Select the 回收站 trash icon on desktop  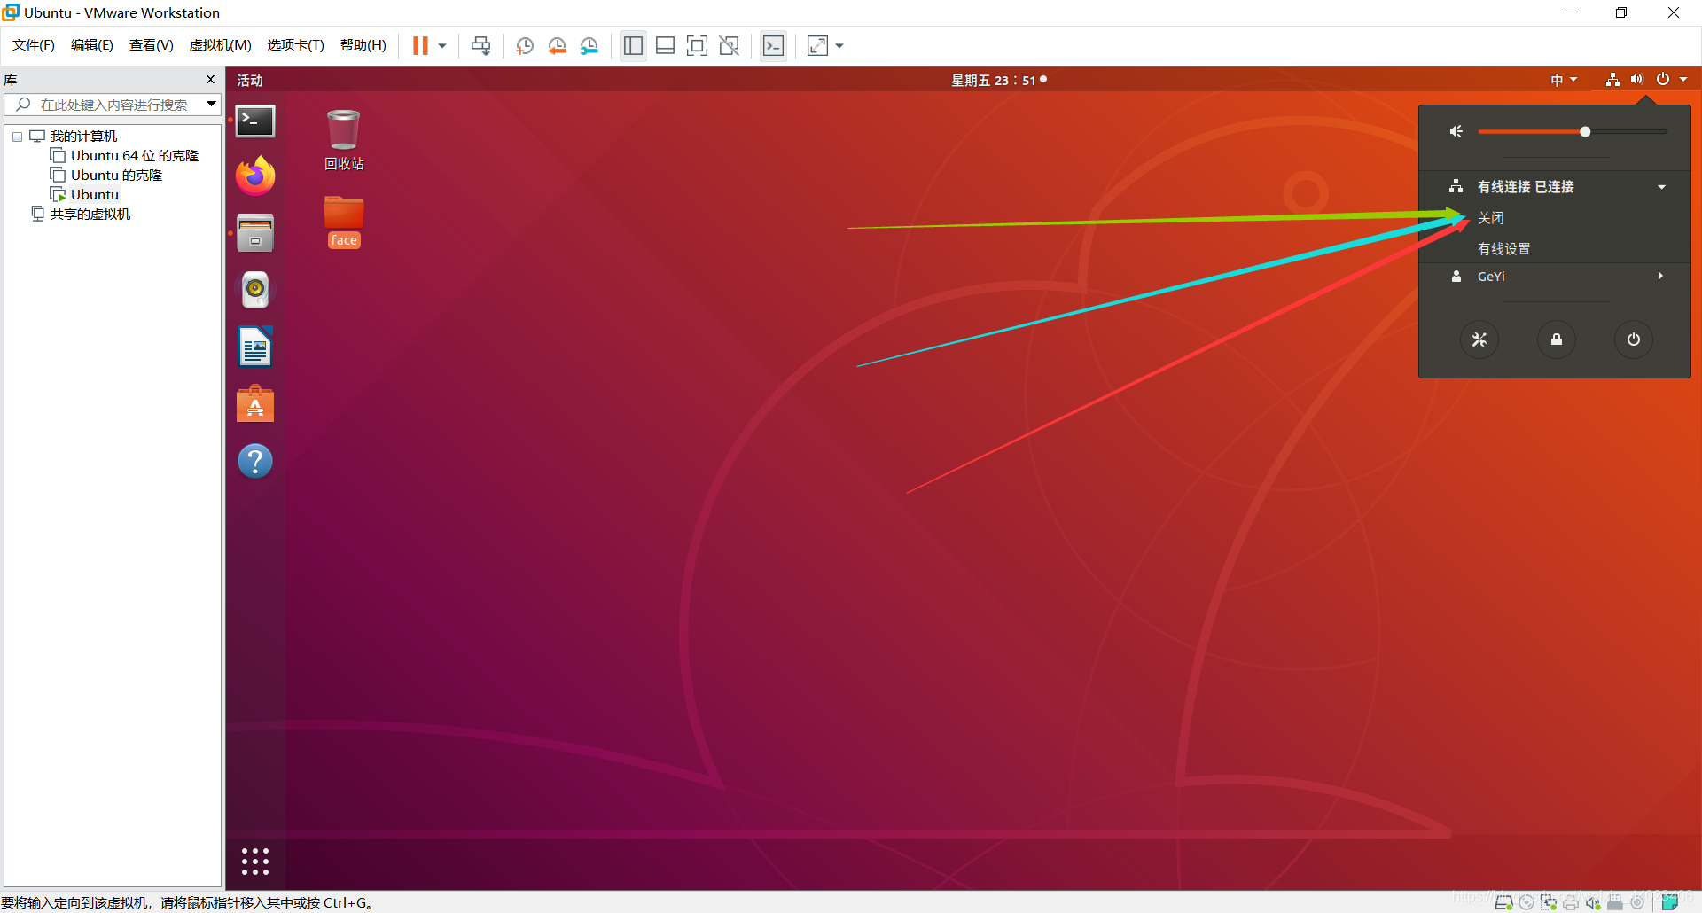coord(344,140)
